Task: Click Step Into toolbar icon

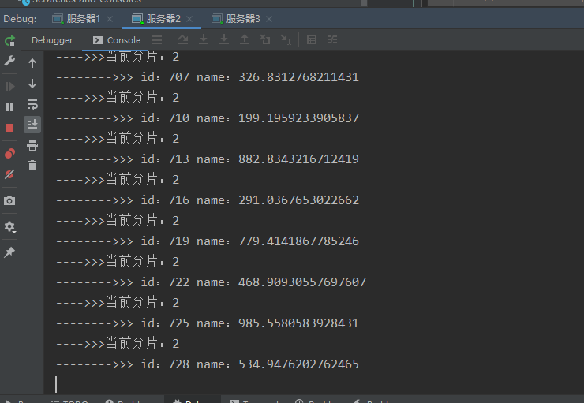Action: point(204,39)
